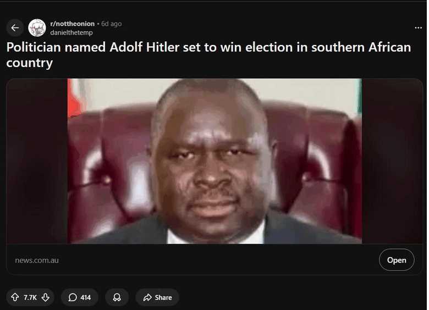Click the 7.7K vote score
The height and width of the screenshot is (310, 429).
click(x=30, y=297)
